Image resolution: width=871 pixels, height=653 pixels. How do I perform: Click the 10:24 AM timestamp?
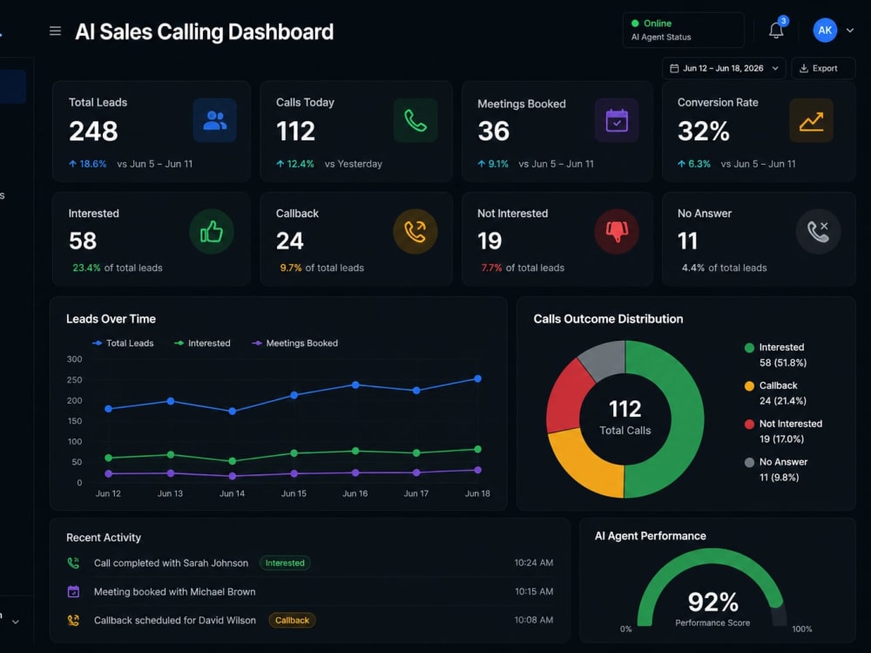tap(533, 563)
